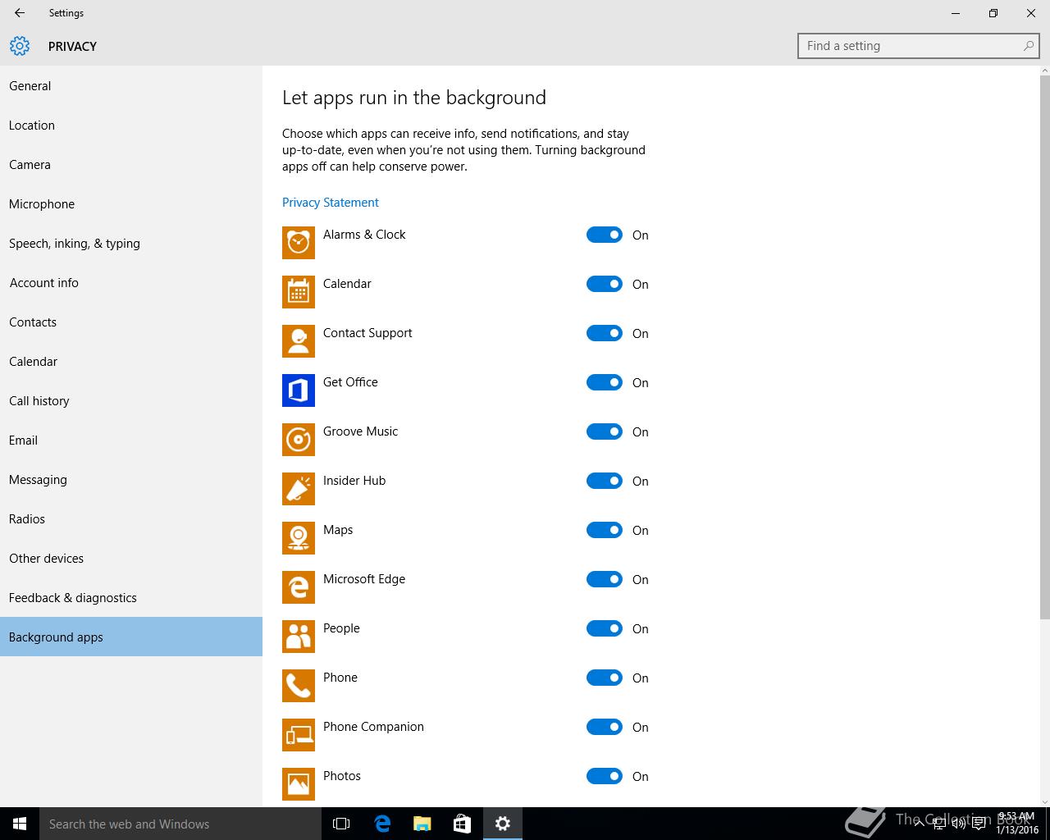
Task: Click the Groove Music app icon
Action: (298, 440)
